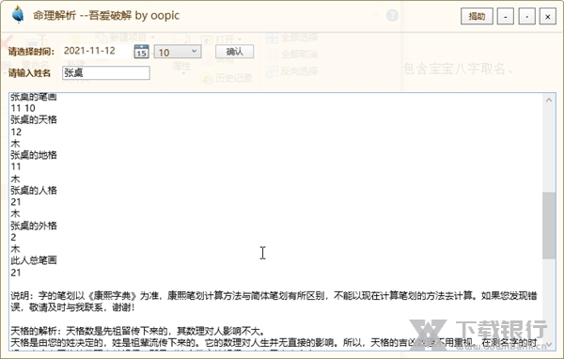Click the paragraph starting with 说明
564x359 pixels.
pos(274,302)
